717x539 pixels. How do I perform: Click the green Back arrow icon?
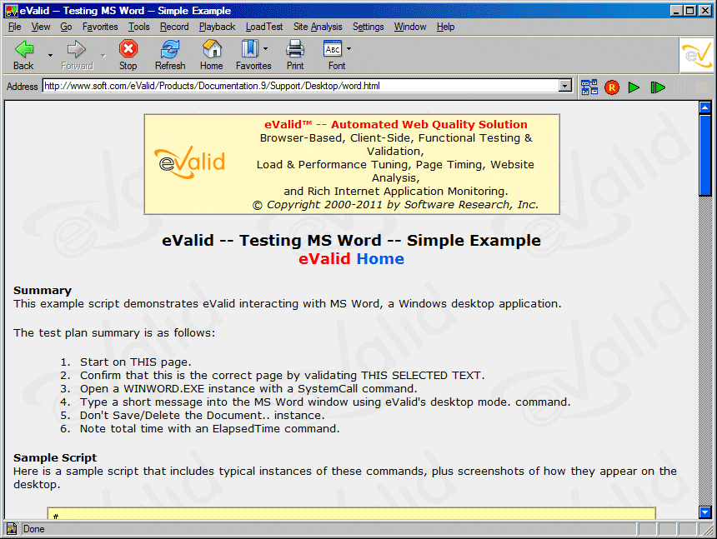pyautogui.click(x=24, y=49)
